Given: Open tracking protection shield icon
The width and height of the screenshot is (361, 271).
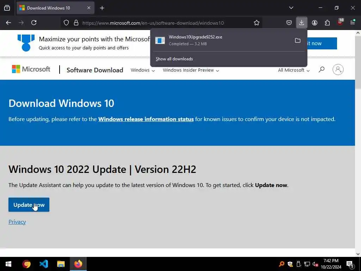Looking at the screenshot, I should pos(66,23).
